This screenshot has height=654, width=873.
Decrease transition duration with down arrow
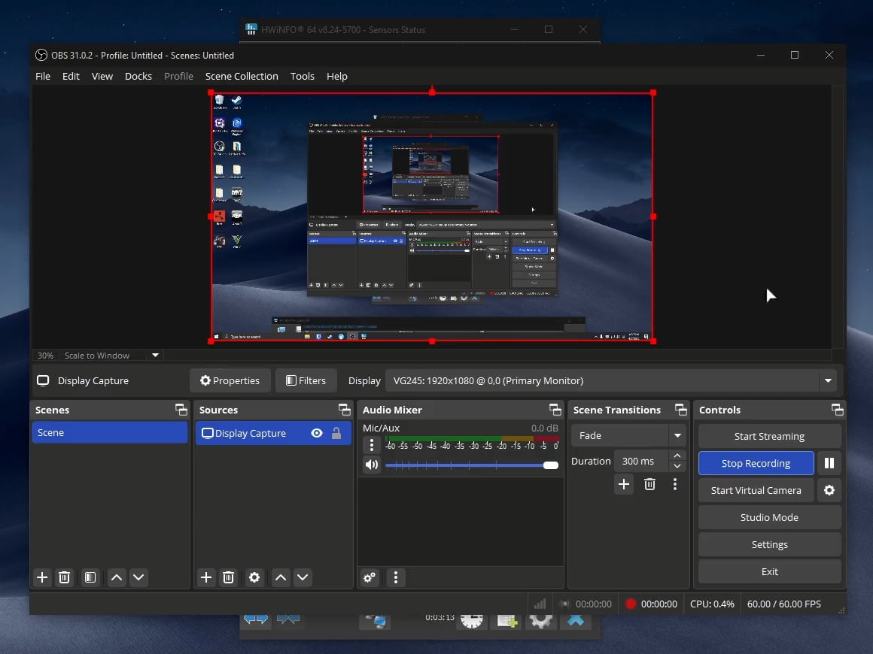click(x=677, y=466)
